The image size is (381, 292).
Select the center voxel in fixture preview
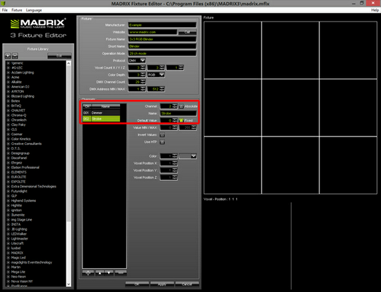pos(290,107)
